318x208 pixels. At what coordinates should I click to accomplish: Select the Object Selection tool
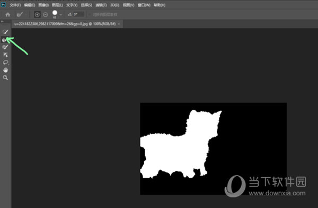click(5, 55)
